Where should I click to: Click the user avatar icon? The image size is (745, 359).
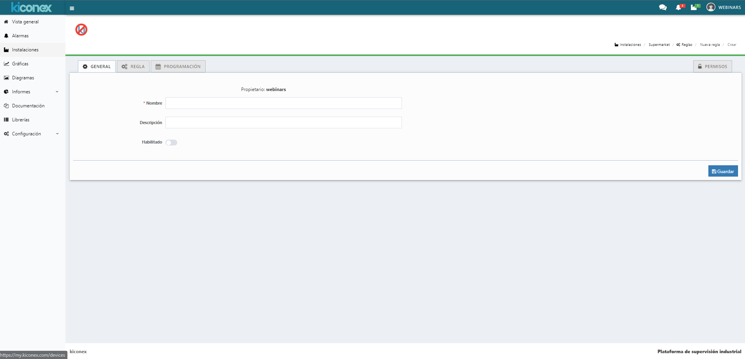point(711,7)
